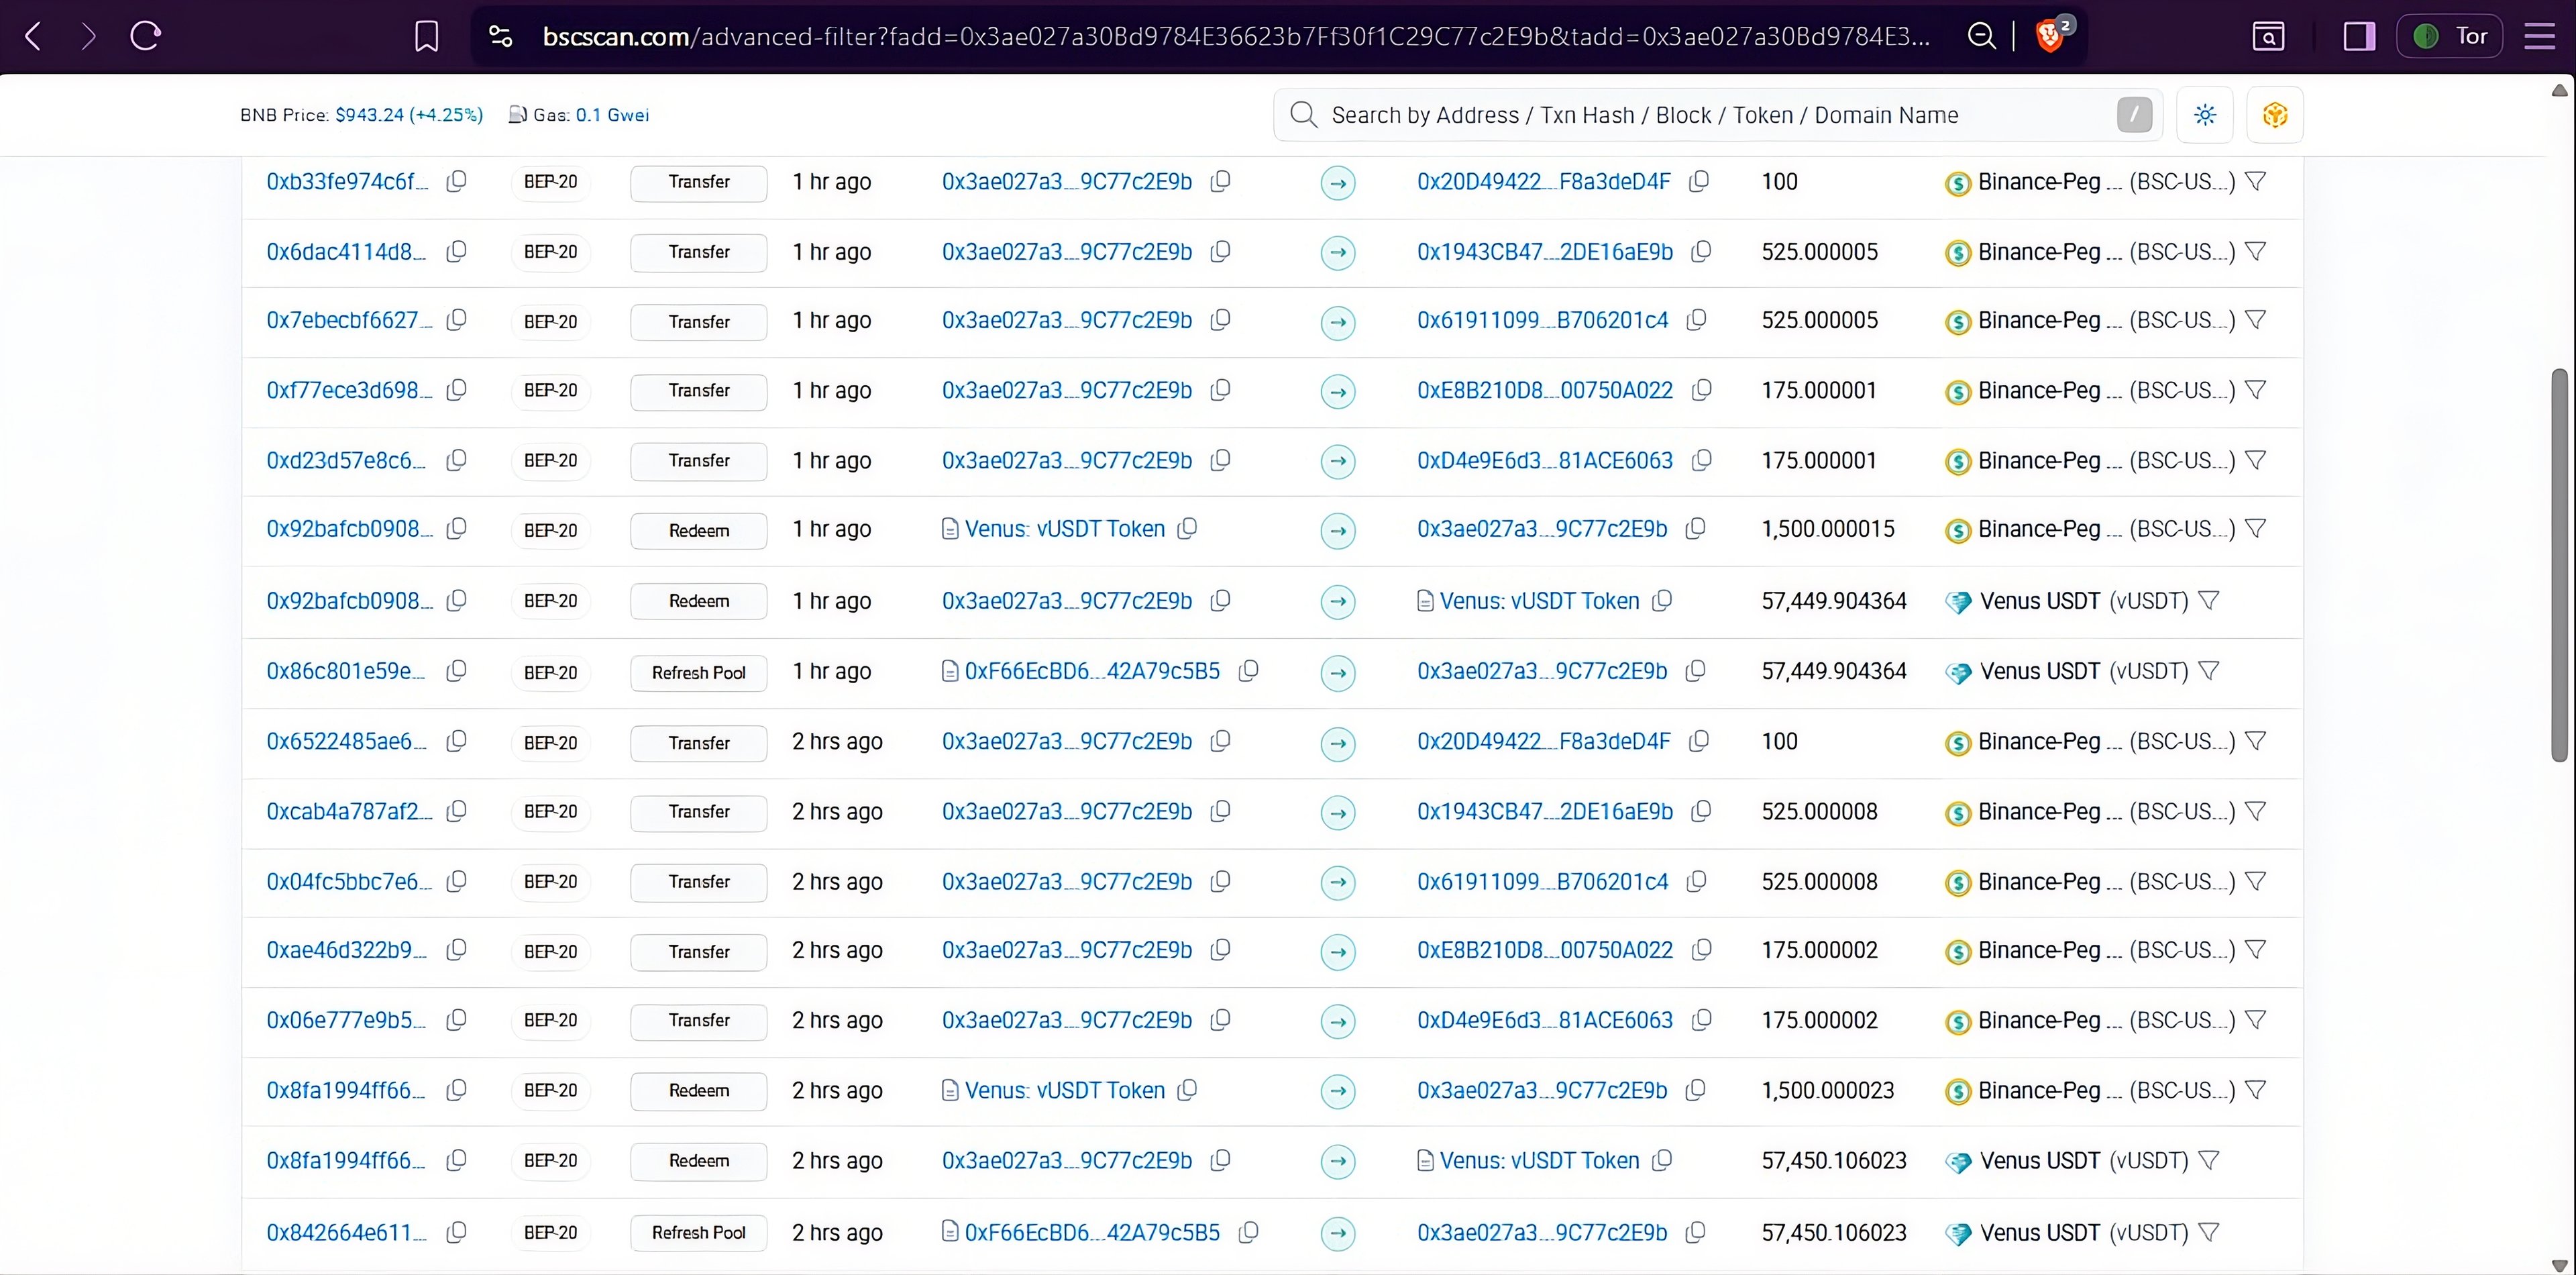Open the site settings icon in the address bar
This screenshot has height=1275, width=2576.
[x=500, y=37]
